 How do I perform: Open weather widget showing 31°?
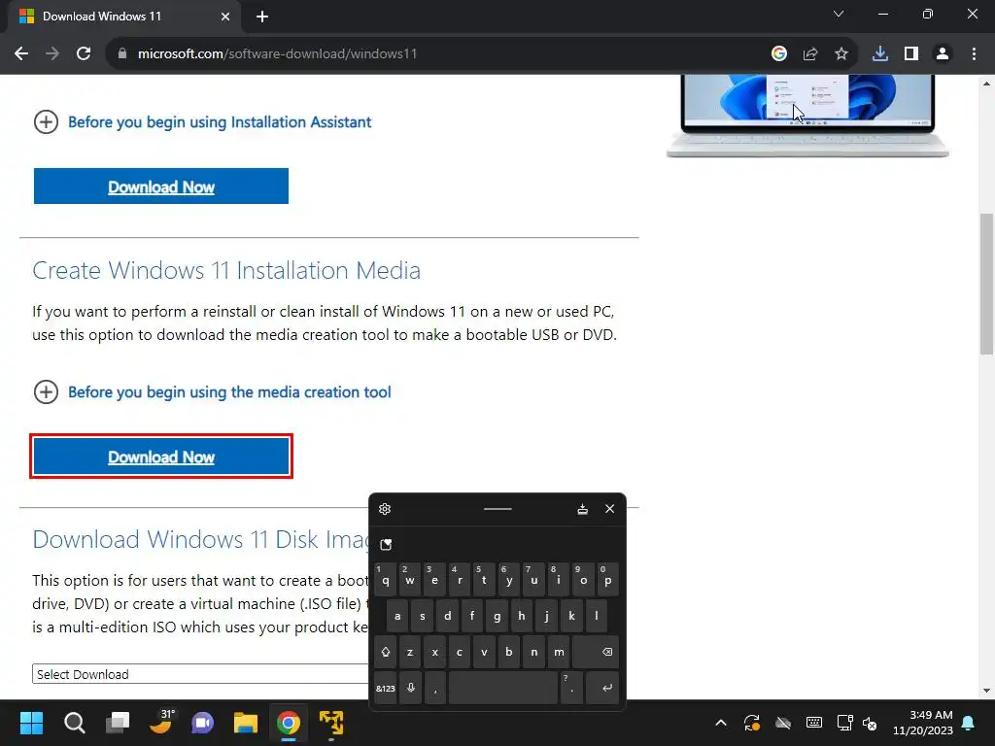click(160, 723)
